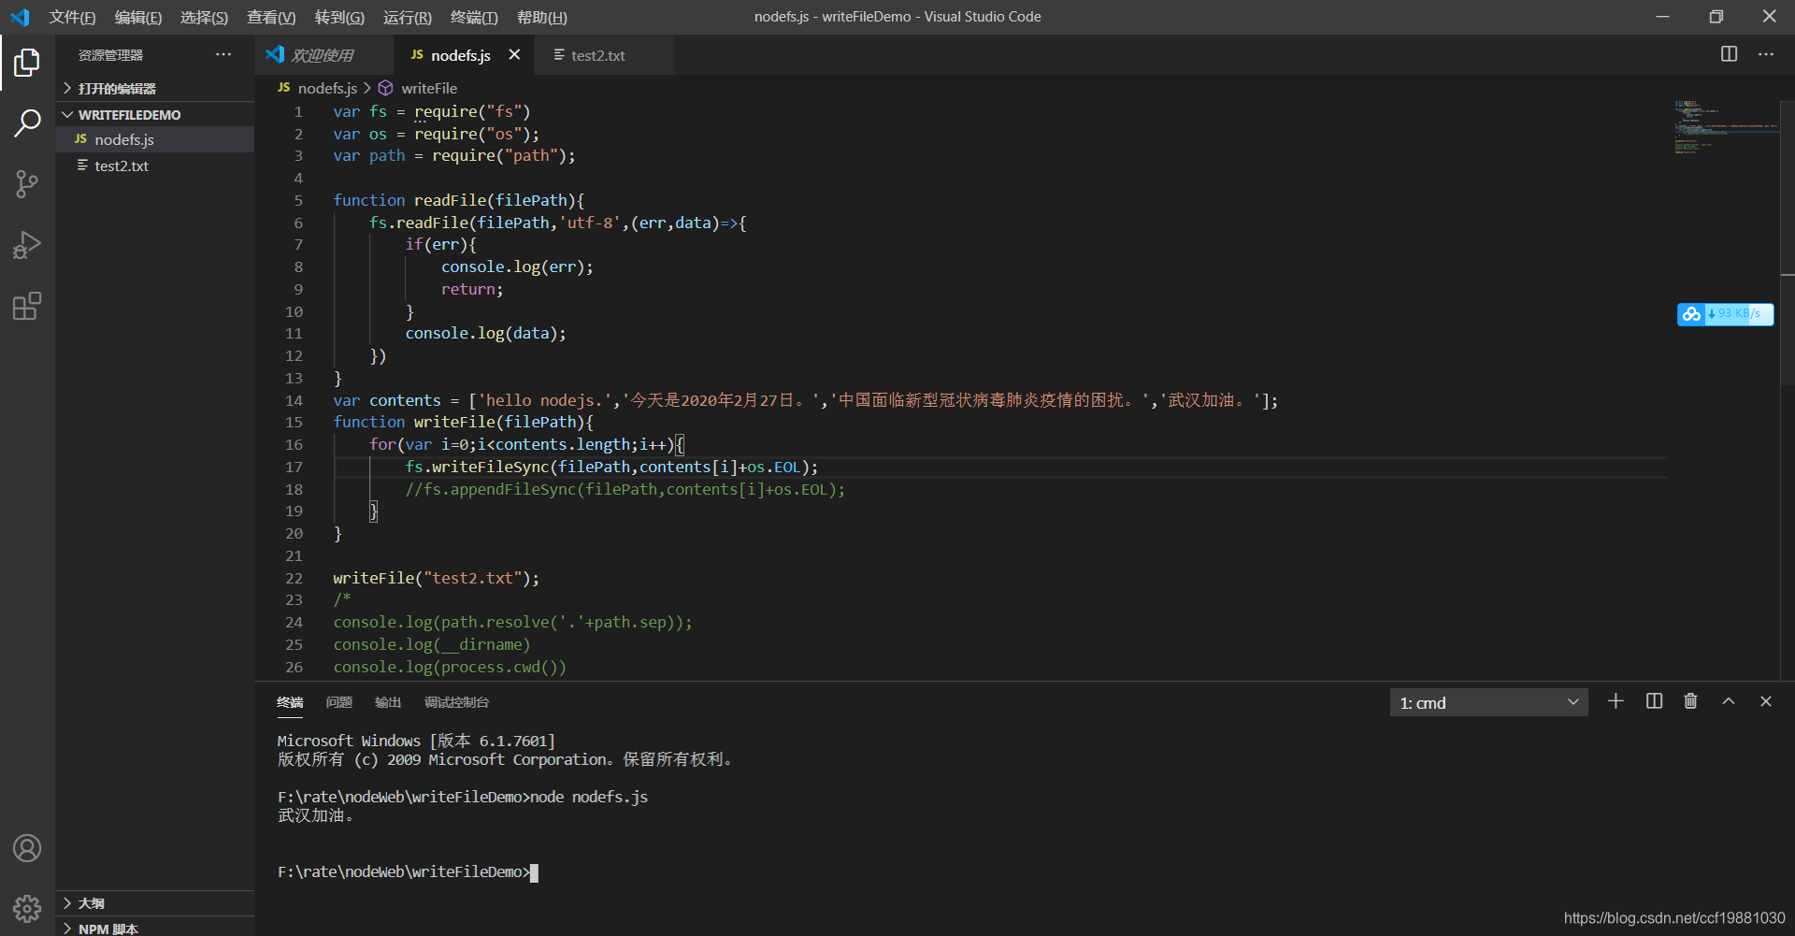Click writeFile in the breadcrumb bar
This screenshot has height=936, width=1795.
point(431,88)
